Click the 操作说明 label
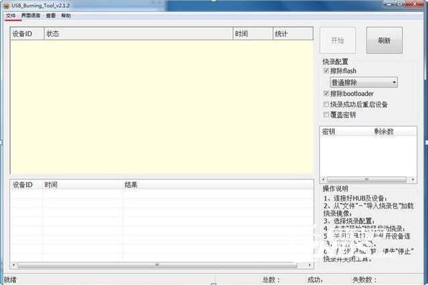 (336, 188)
